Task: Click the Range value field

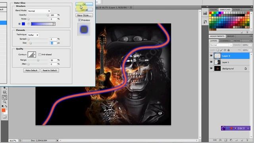Action: click(53, 60)
